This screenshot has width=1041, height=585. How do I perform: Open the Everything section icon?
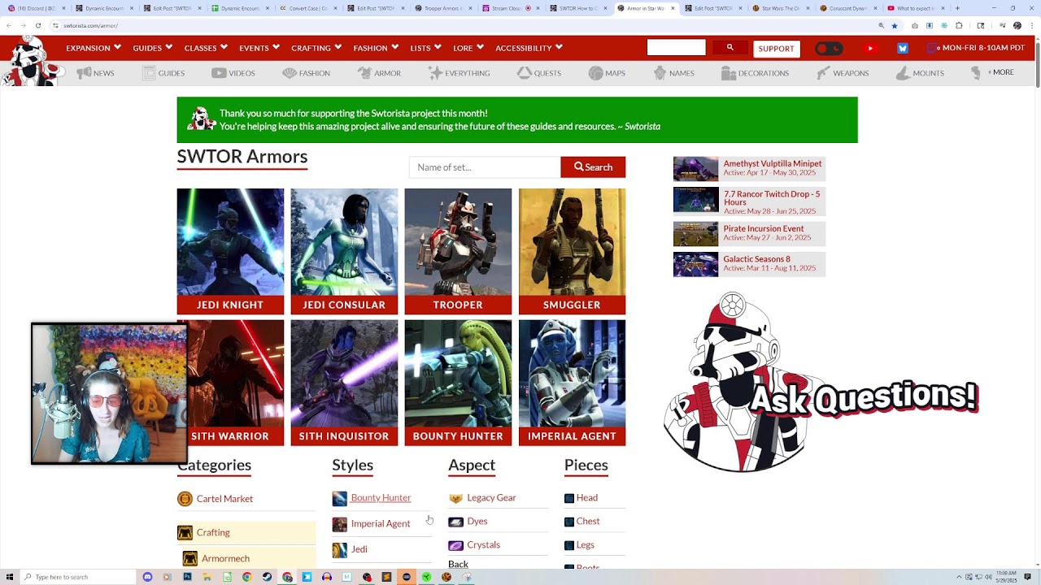tap(435, 73)
